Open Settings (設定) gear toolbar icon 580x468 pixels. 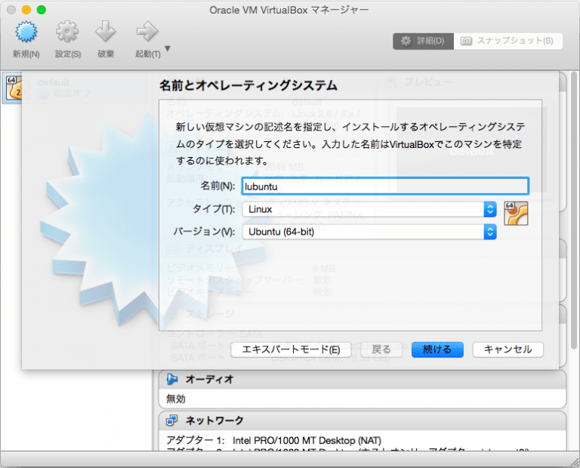[67, 32]
